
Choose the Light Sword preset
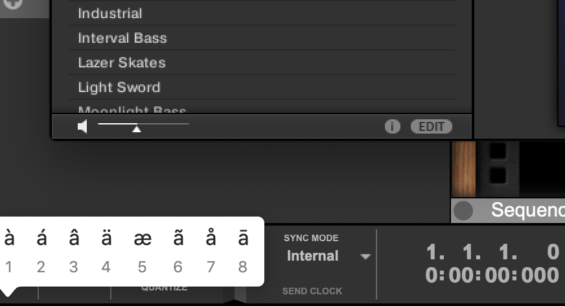coord(262,87)
